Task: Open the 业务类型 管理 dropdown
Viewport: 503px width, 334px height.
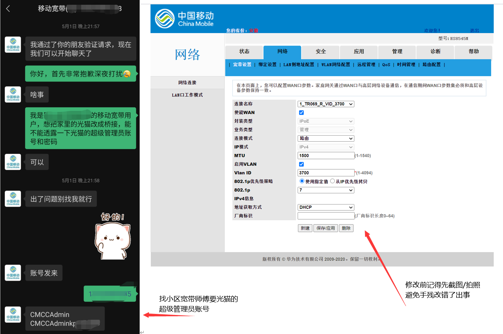Action: pyautogui.click(x=326, y=130)
